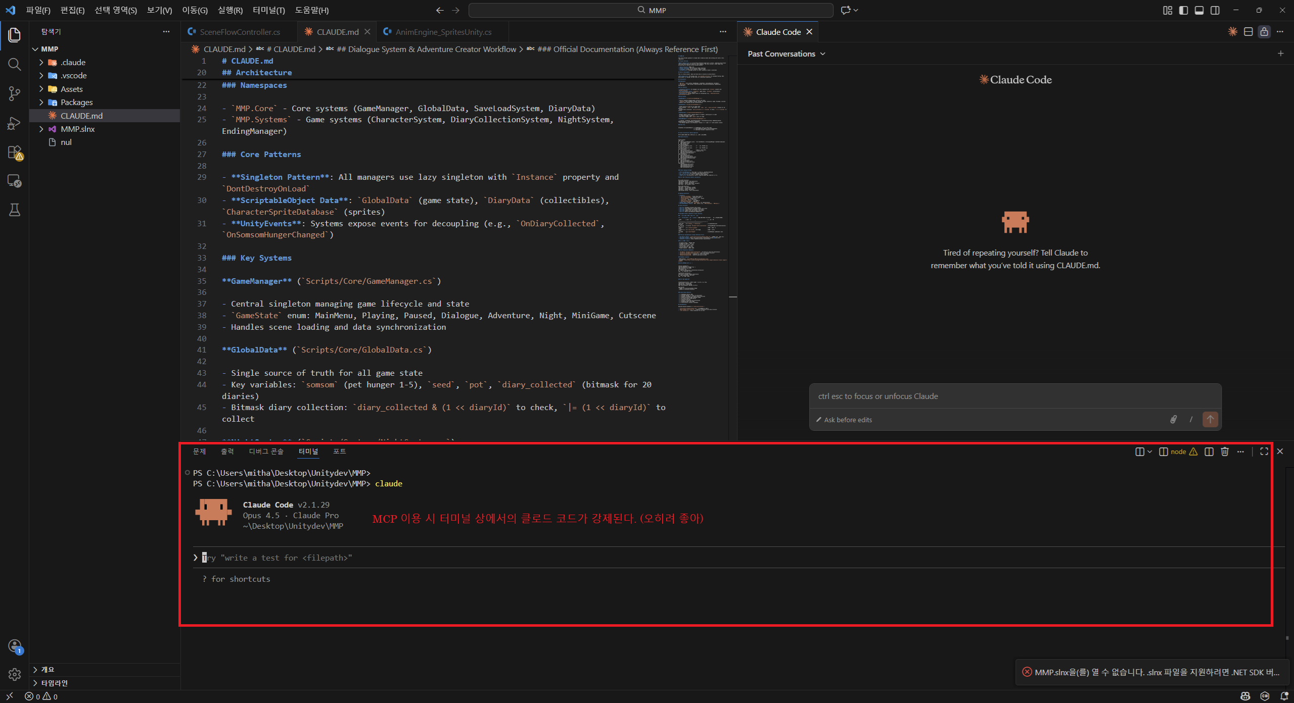Expand the 타임라인 section
The width and height of the screenshot is (1294, 703).
coord(54,683)
